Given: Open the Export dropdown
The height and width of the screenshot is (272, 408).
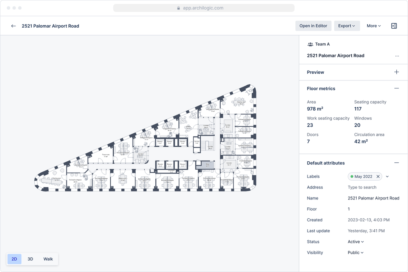Looking at the screenshot, I should pos(347,26).
